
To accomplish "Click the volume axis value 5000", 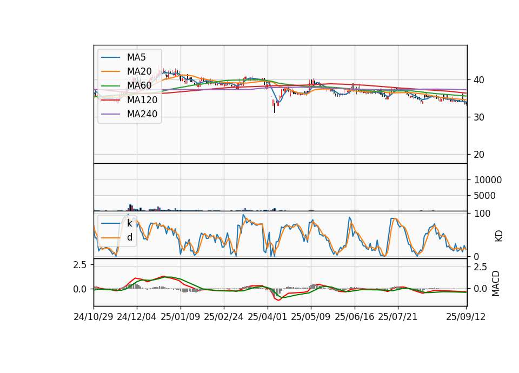I will tap(485, 196).
